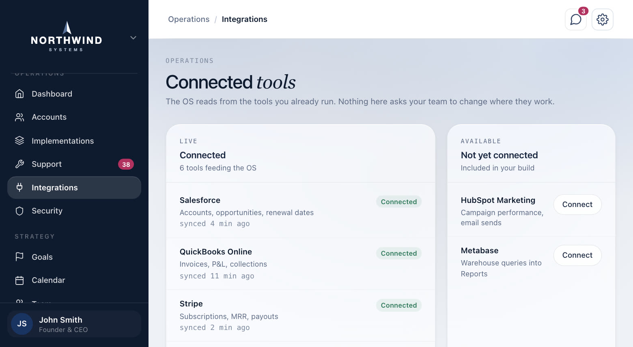
Task: Open Accounts from the sidebar
Action: [74, 117]
